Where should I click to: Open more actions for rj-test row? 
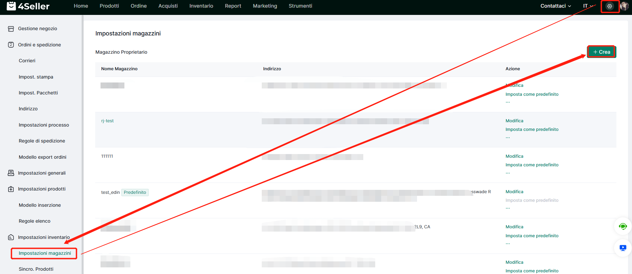[508, 137]
